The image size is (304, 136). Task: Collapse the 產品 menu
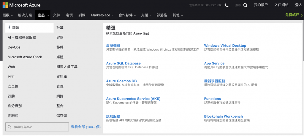43,15
